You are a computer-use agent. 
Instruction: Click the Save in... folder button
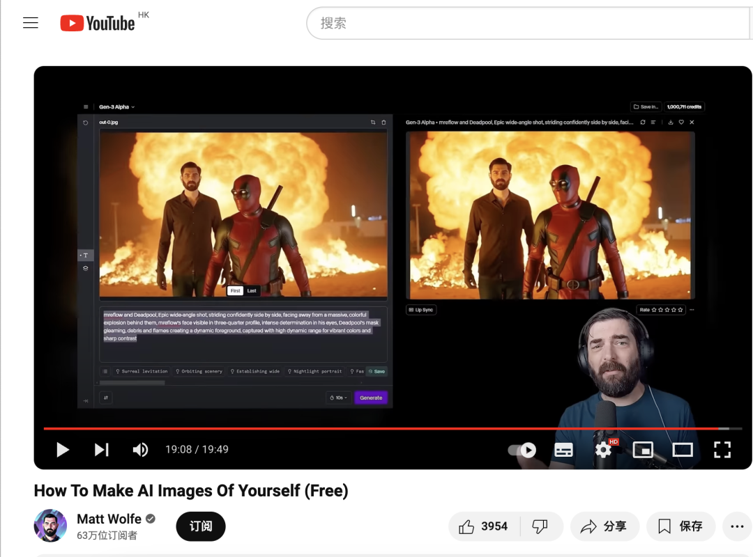646,107
